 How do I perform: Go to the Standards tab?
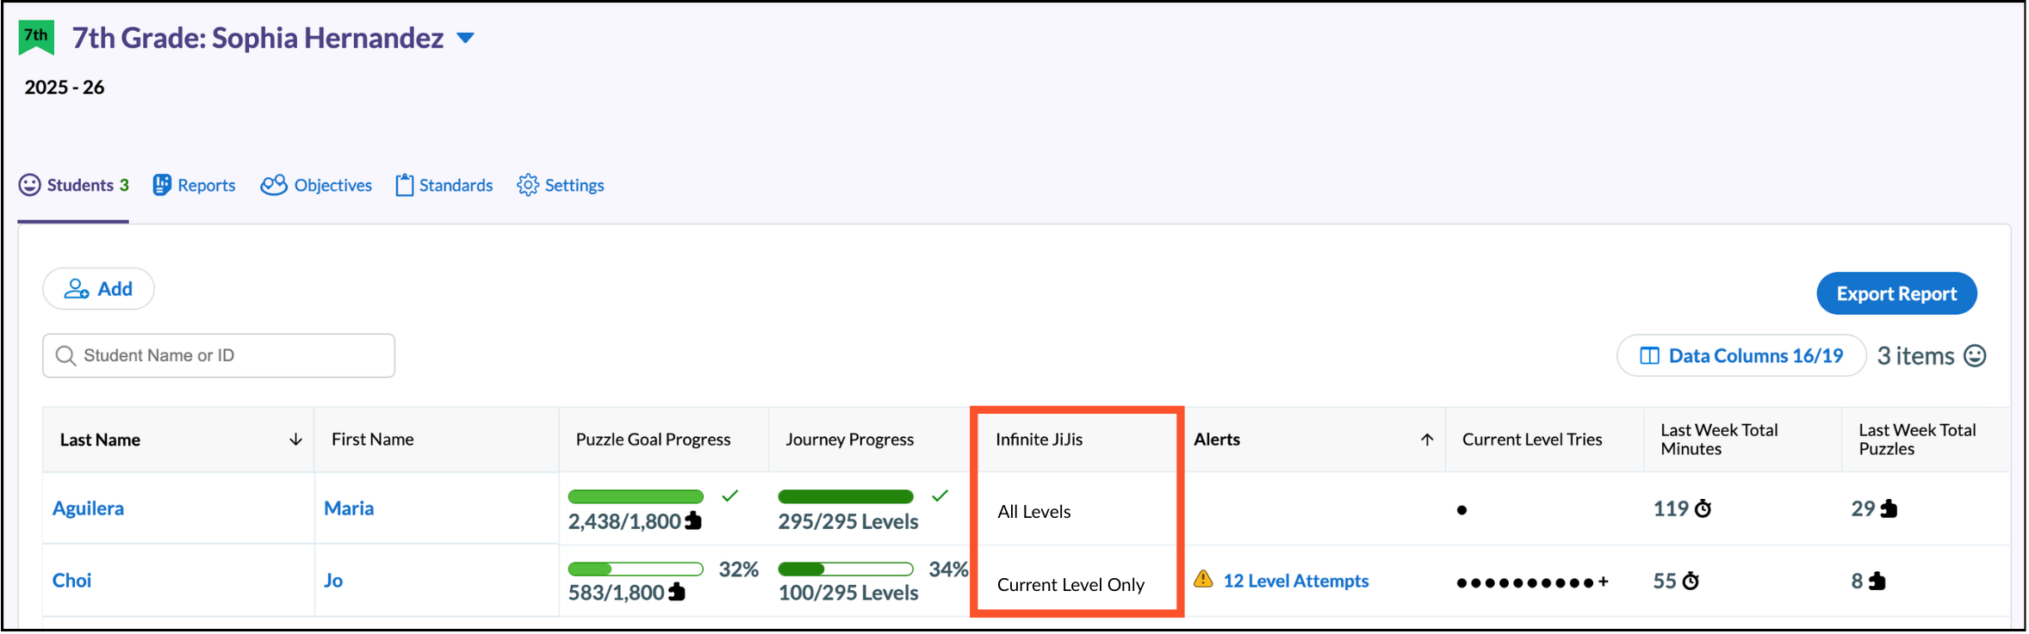click(x=444, y=185)
